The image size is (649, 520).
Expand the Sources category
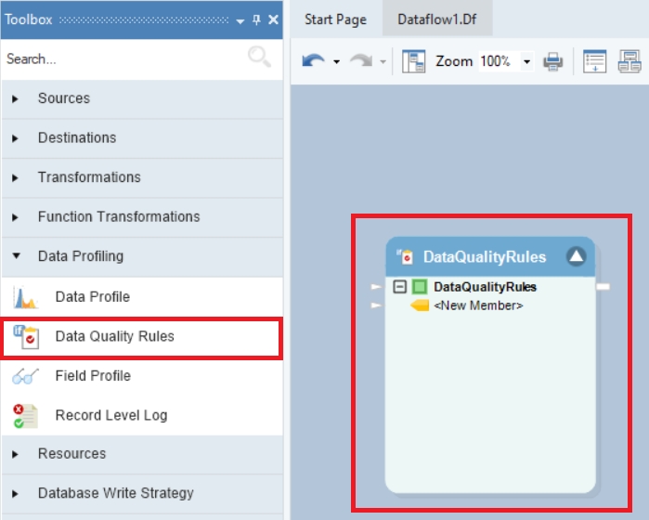coord(15,99)
